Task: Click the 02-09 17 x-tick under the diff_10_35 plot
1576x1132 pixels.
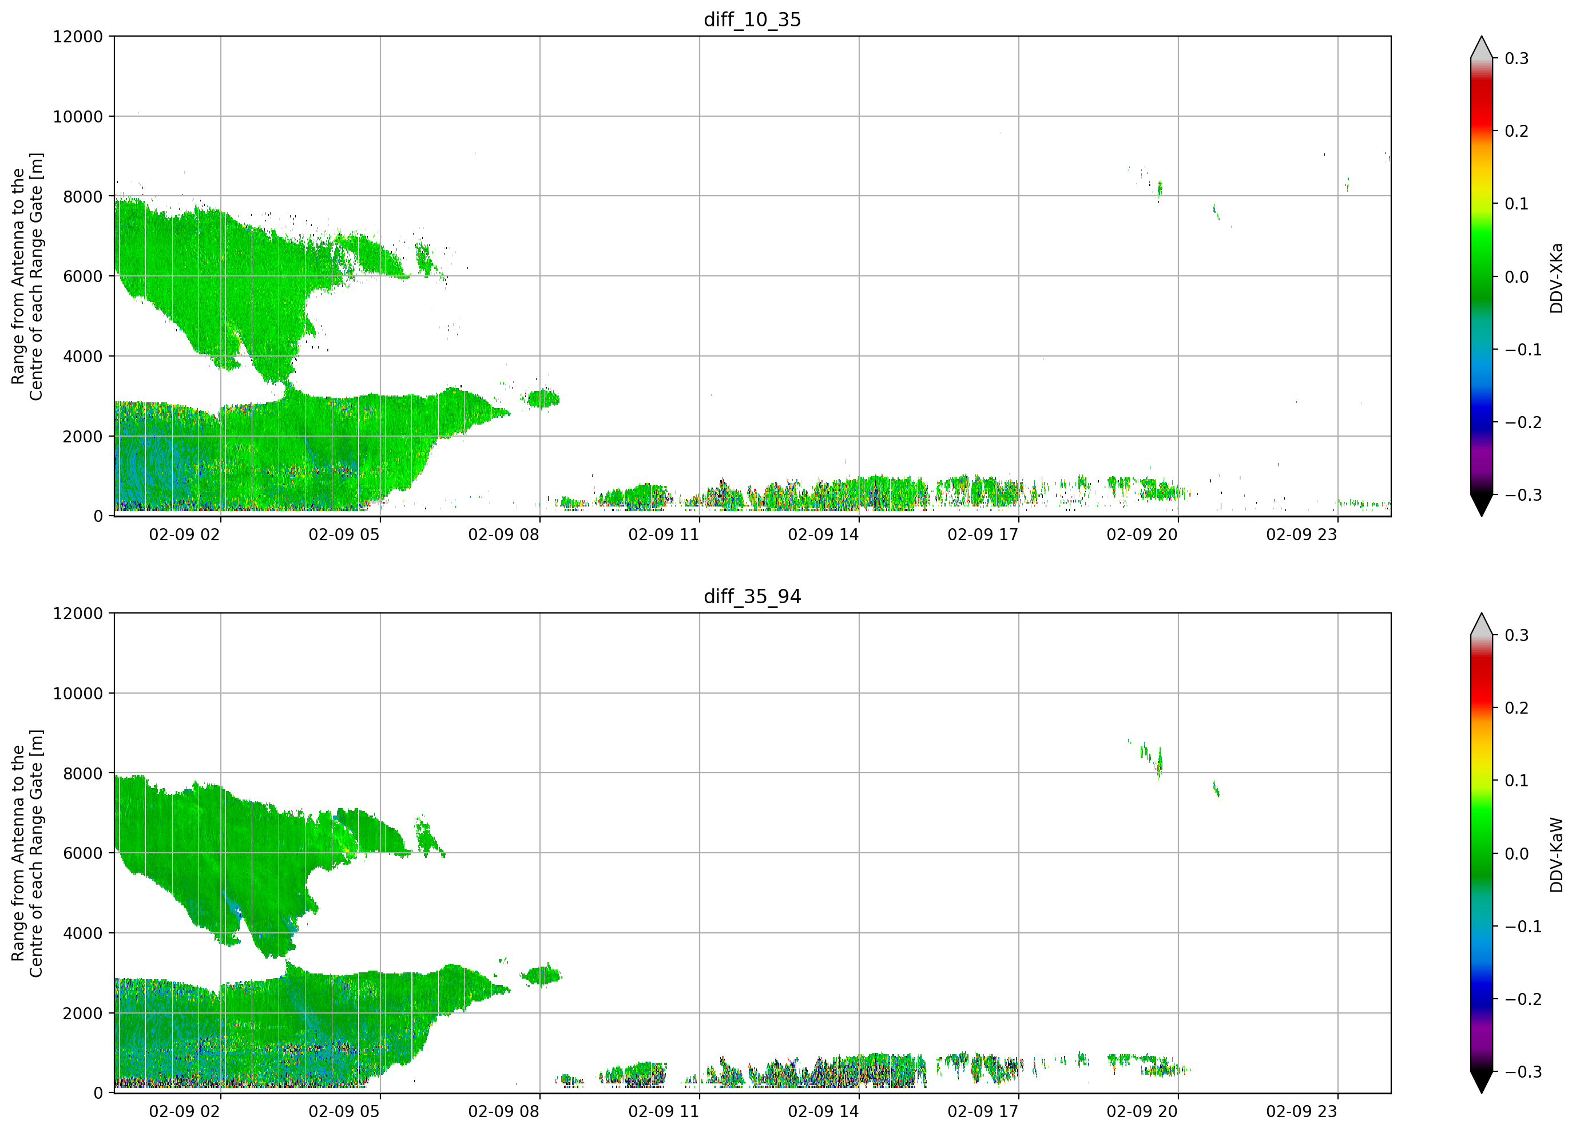Action: (x=983, y=535)
